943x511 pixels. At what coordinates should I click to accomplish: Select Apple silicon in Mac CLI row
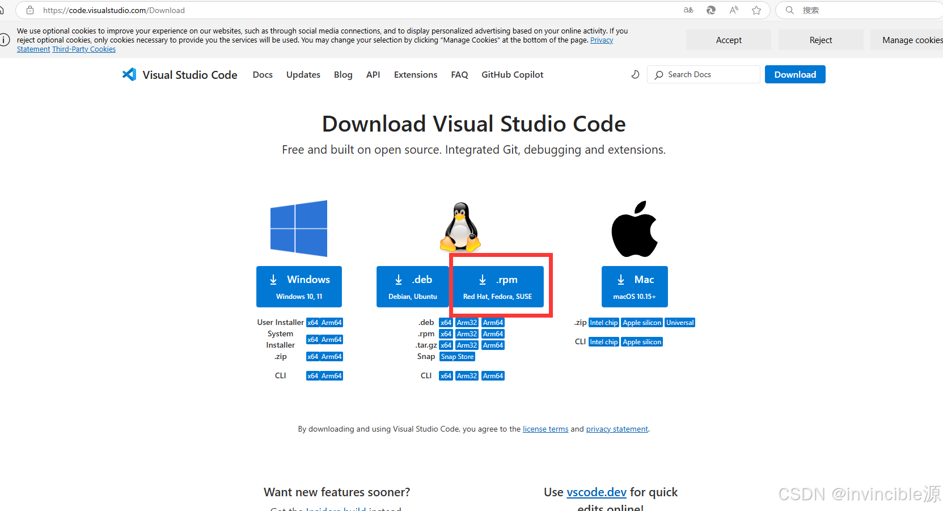coord(642,342)
